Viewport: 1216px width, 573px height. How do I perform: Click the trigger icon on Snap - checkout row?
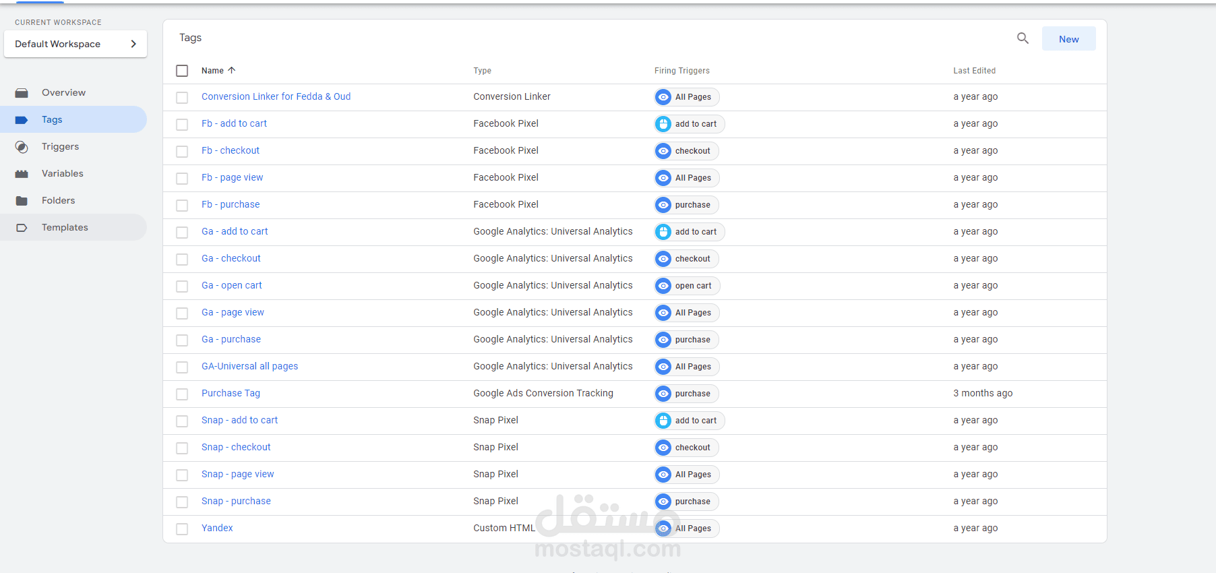[x=663, y=448]
